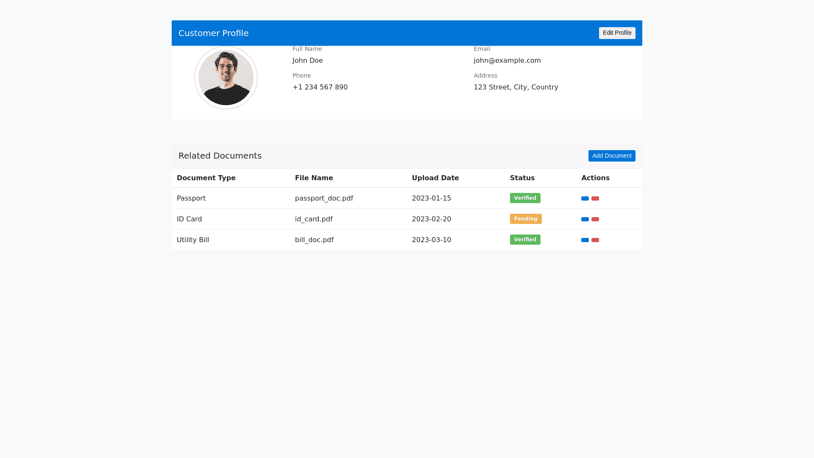Click the Verified badge in the Utility Bill row
Viewport: 814px width, 458px height.
525,240
